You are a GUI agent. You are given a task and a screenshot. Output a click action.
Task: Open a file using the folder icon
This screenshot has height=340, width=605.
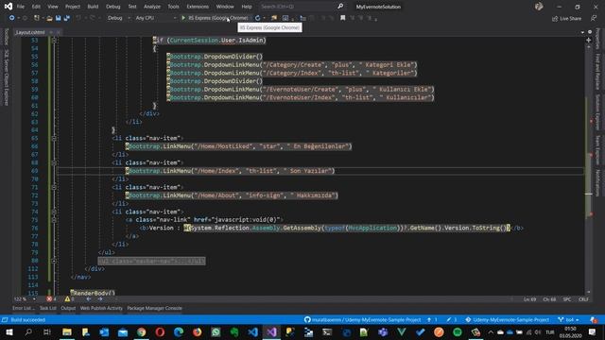coord(49,18)
